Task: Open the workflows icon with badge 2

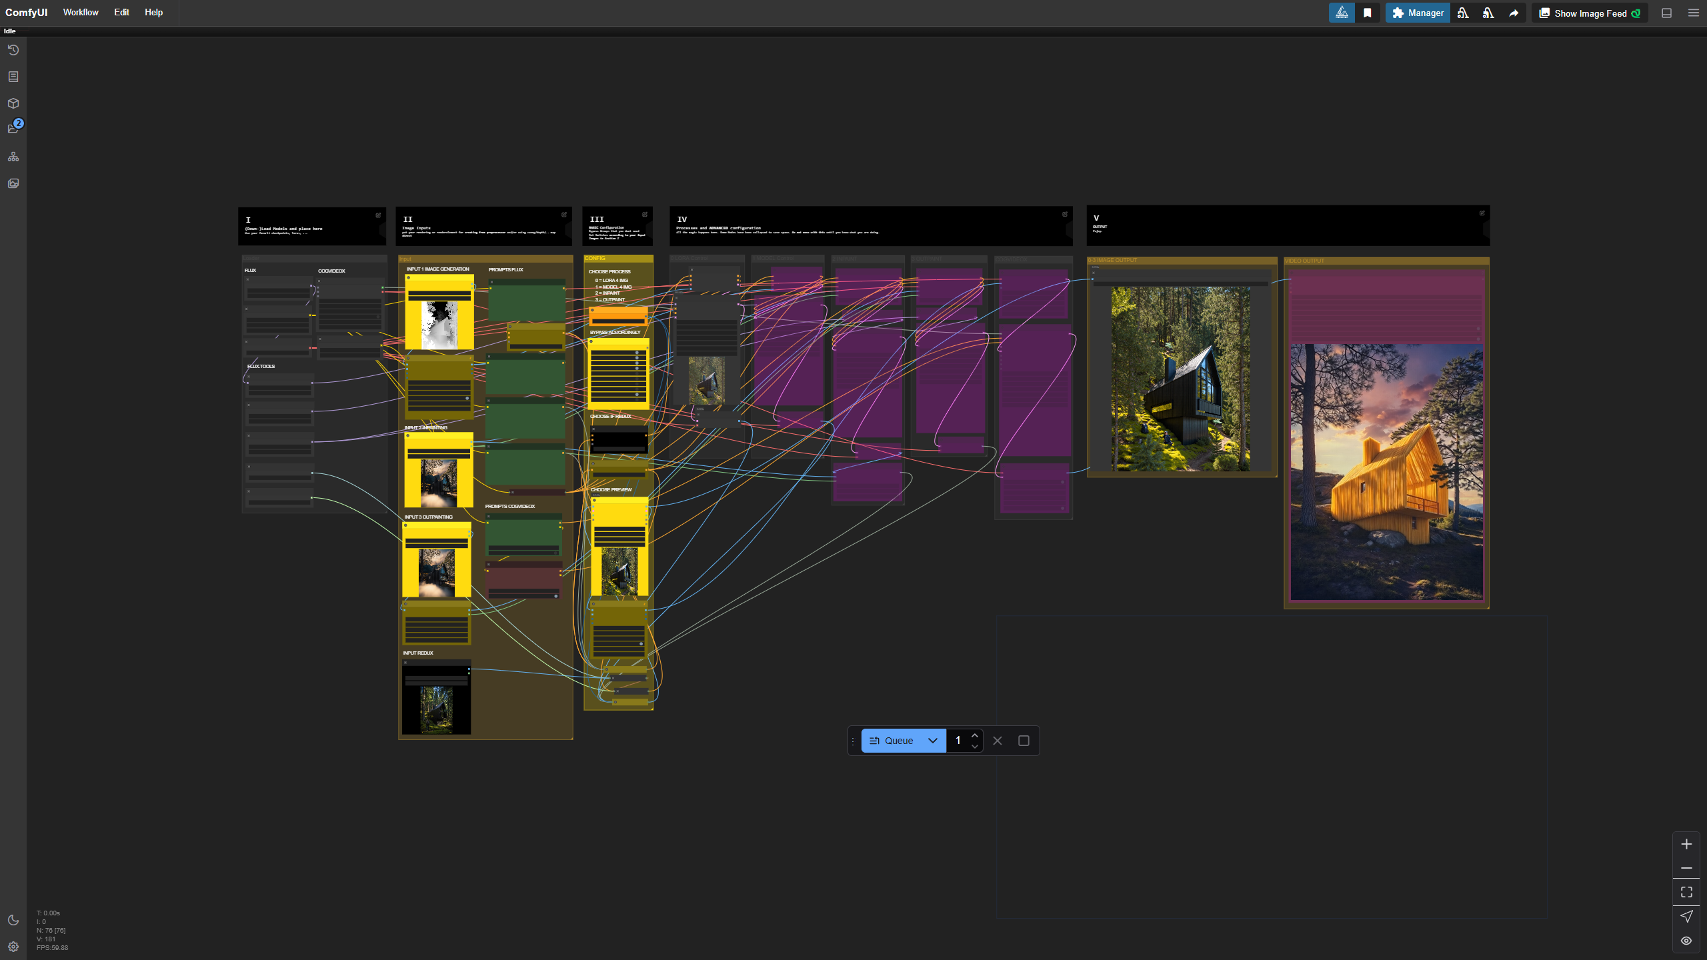Action: point(13,128)
